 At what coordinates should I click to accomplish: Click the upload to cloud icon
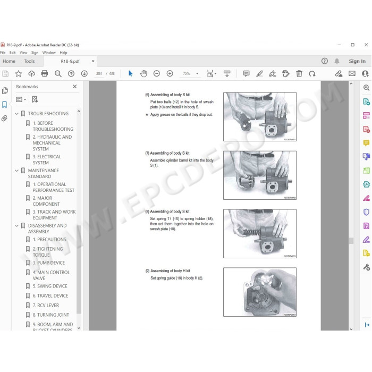(31, 73)
